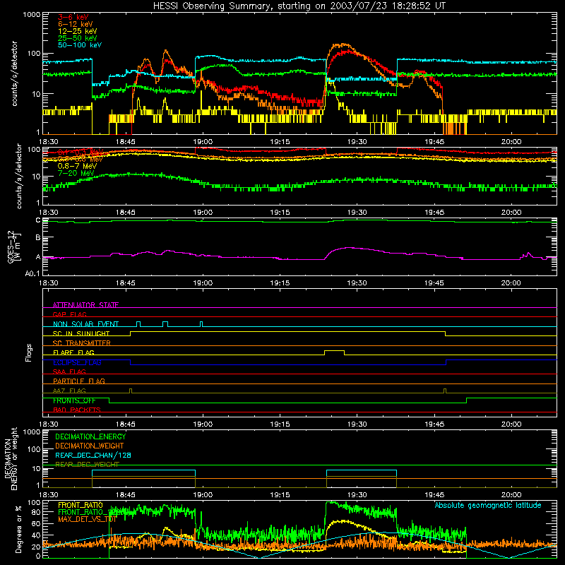Click the 80 tick label on bottom panel
The image size is (565, 565).
point(37,511)
